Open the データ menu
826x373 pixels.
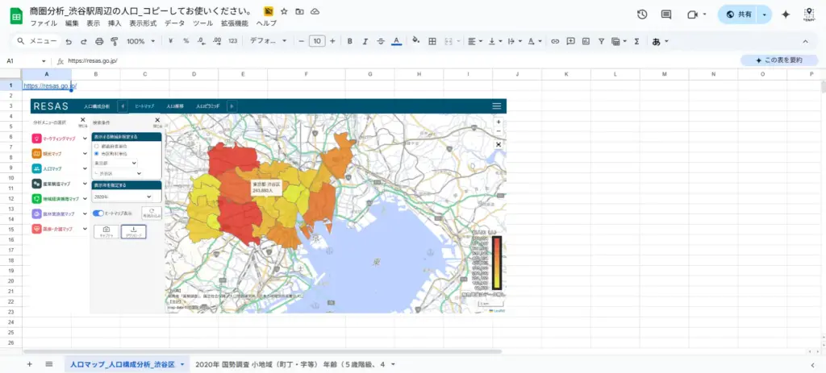(174, 23)
